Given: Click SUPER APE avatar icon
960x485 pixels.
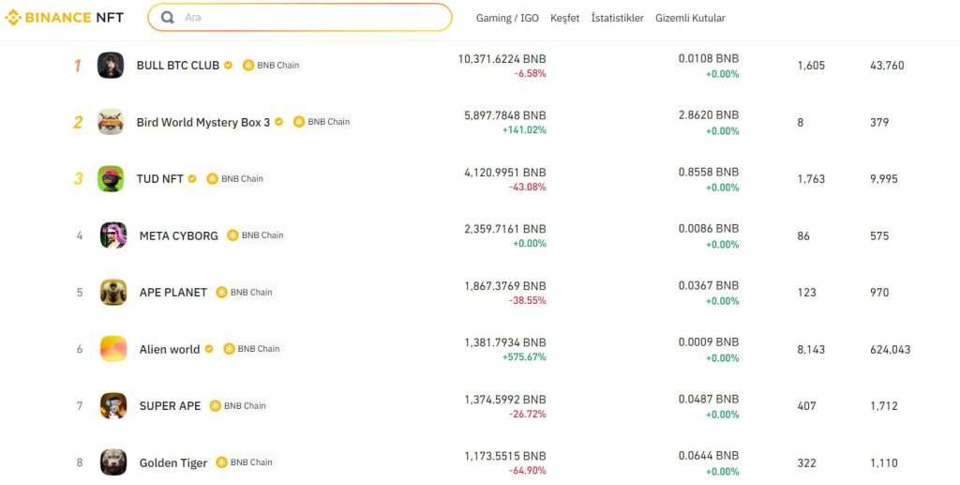Looking at the screenshot, I should (x=113, y=405).
